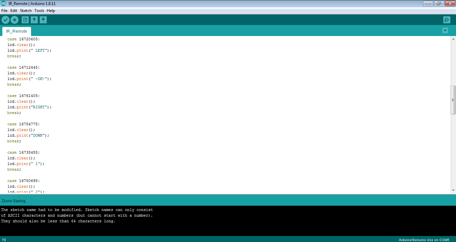Open the File menu

pos(4,11)
